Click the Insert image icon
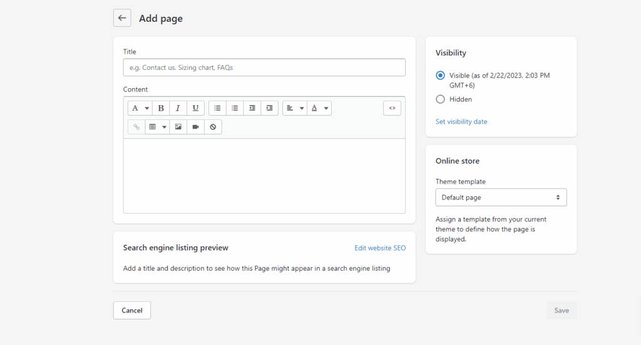The width and height of the screenshot is (641, 345). [x=178, y=127]
